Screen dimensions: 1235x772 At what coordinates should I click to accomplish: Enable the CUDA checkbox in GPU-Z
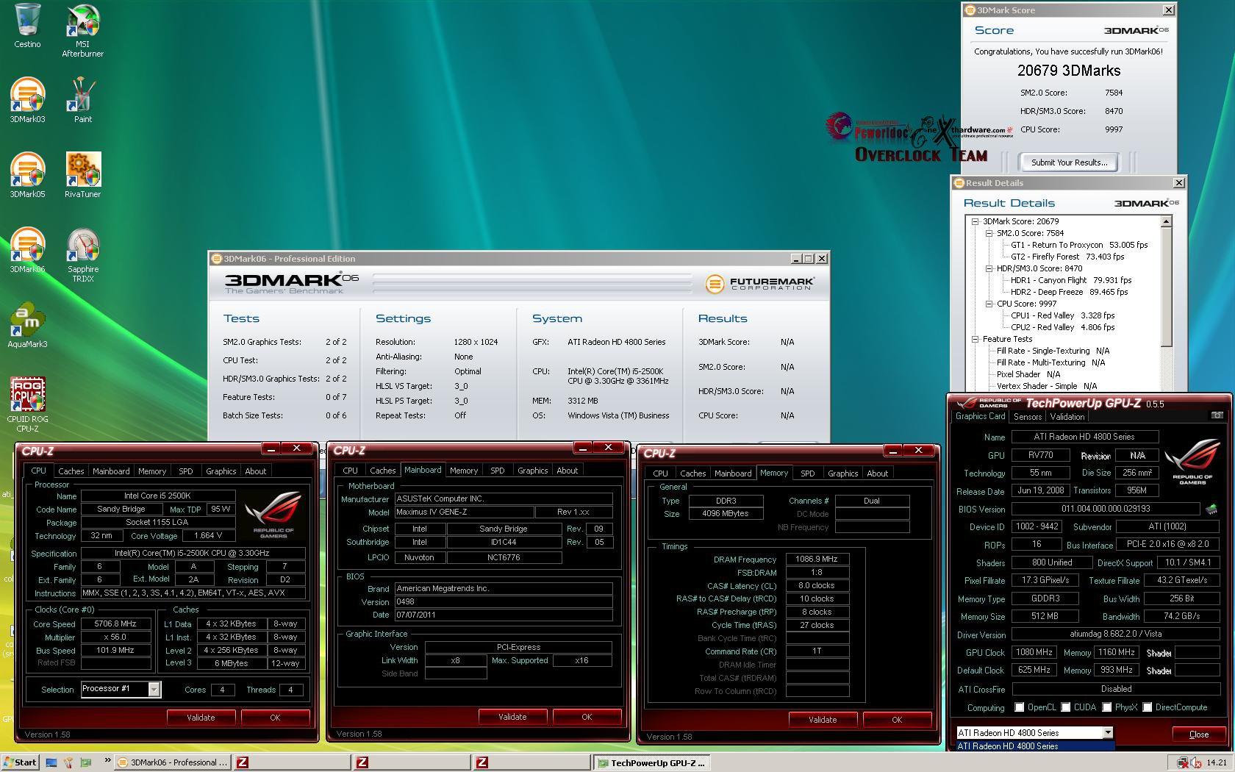click(1066, 707)
